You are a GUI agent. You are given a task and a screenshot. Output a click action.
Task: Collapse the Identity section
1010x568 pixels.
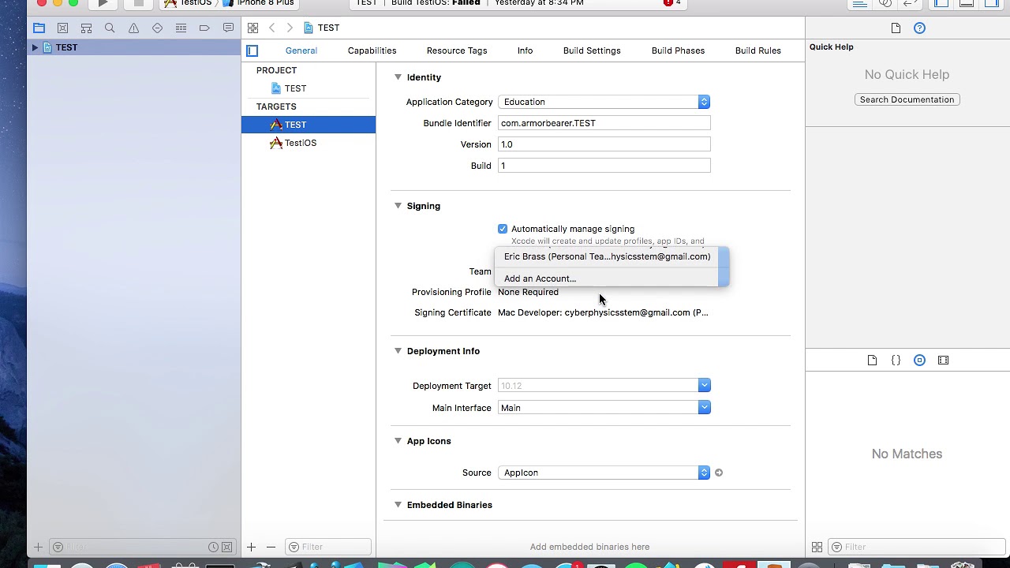pyautogui.click(x=398, y=77)
